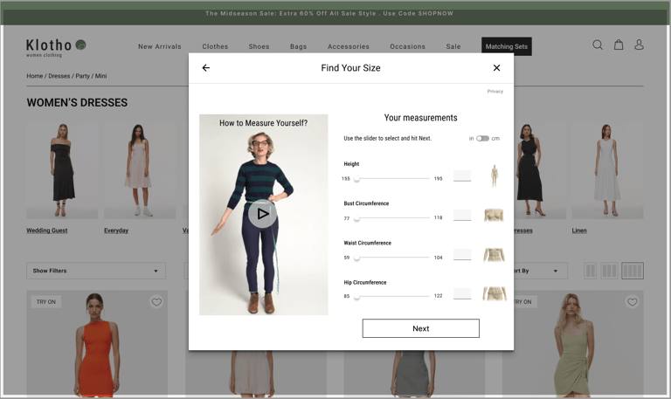Favorite the green dress with heart icon

(632, 302)
